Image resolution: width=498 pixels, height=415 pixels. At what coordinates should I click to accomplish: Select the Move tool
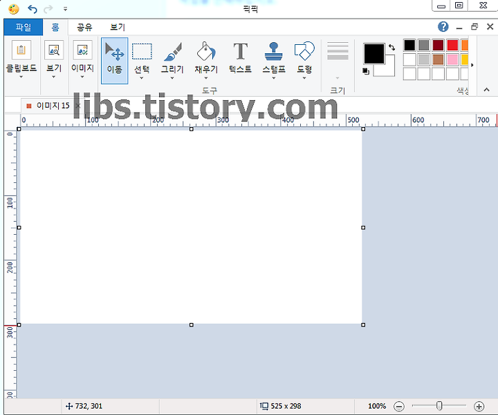pos(115,61)
